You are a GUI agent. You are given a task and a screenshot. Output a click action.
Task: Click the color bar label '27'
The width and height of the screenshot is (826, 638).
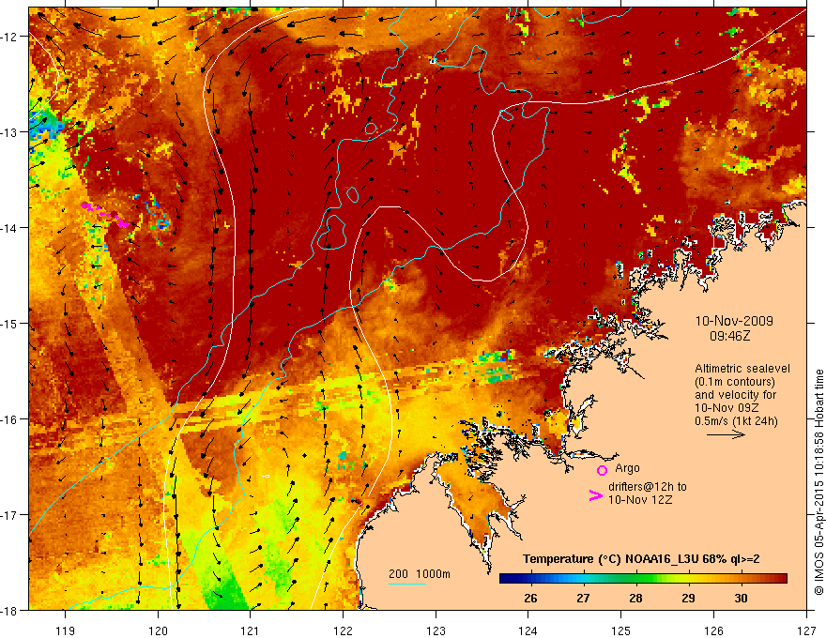click(x=583, y=598)
